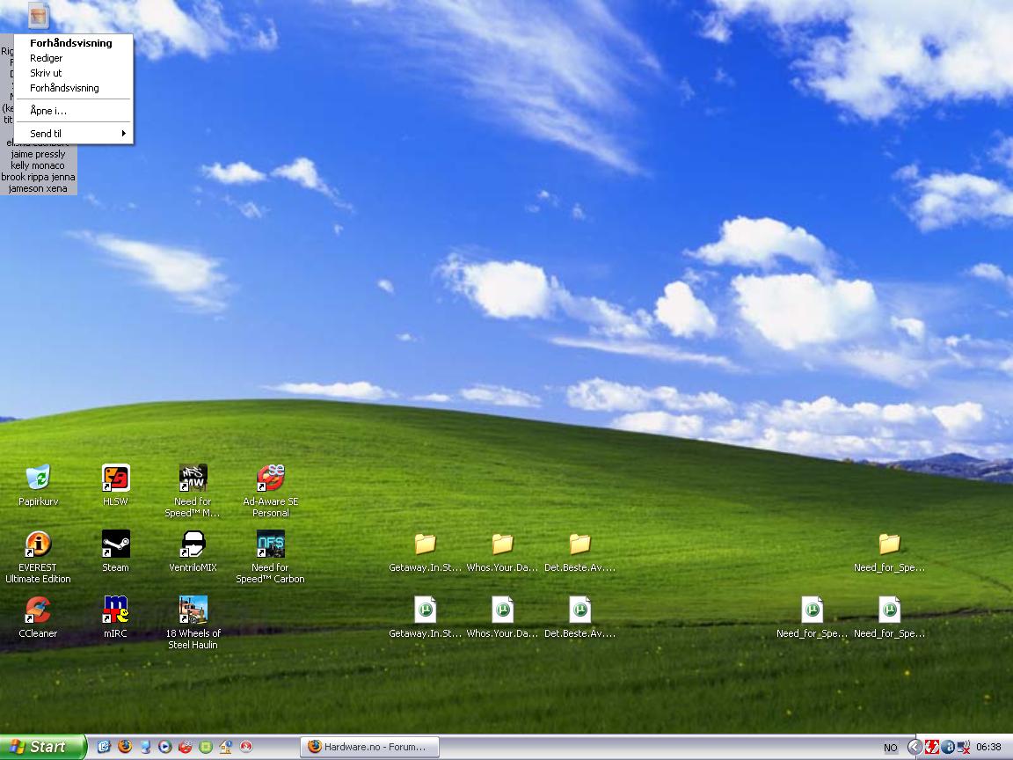Screen dimensions: 1013x760
Task: Click the NO language indicator
Action: click(890, 748)
